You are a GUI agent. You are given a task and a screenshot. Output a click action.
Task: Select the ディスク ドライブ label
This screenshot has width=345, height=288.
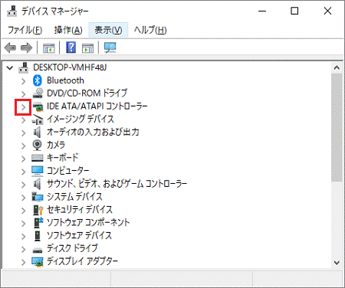click(x=72, y=248)
